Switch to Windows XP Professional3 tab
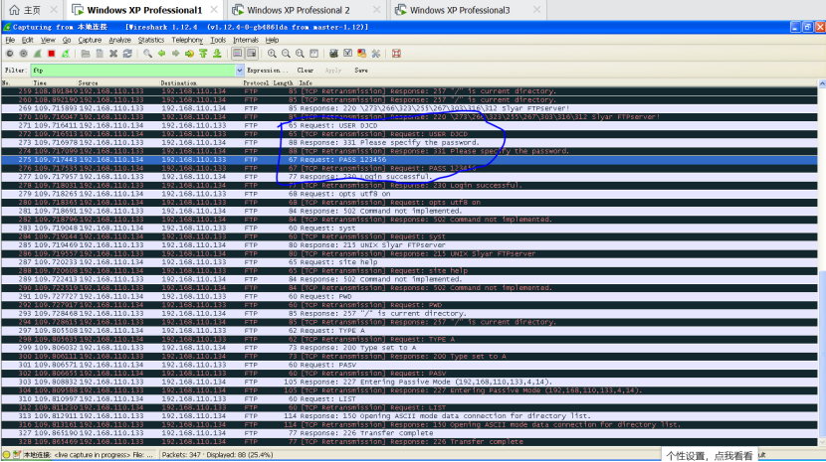The height and width of the screenshot is (462, 826). (468, 10)
